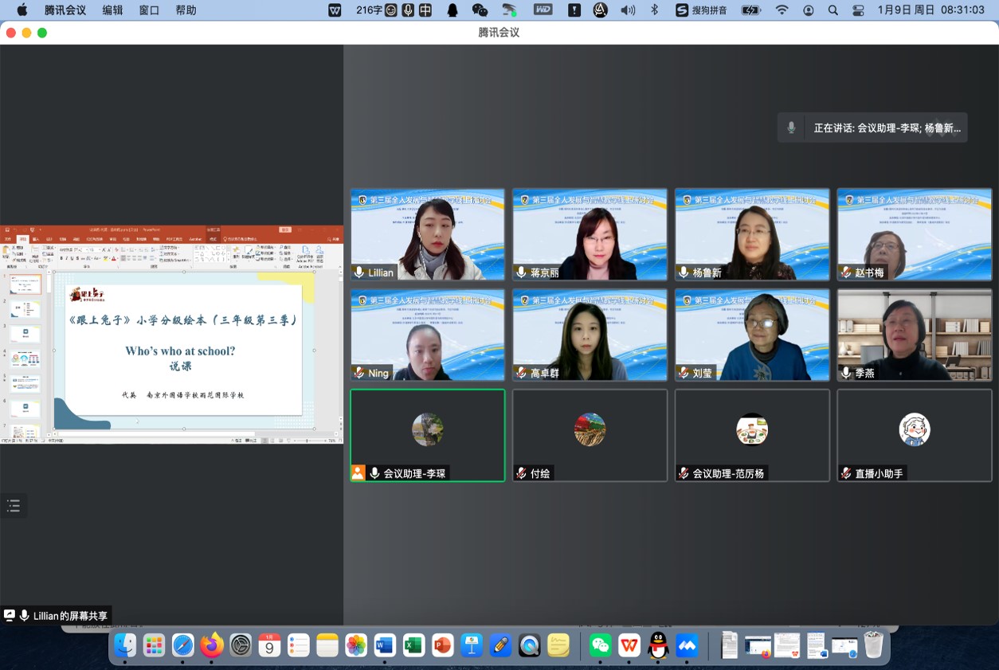The height and width of the screenshot is (670, 999).
Task: Open Finder from the dock
Action: (125, 645)
